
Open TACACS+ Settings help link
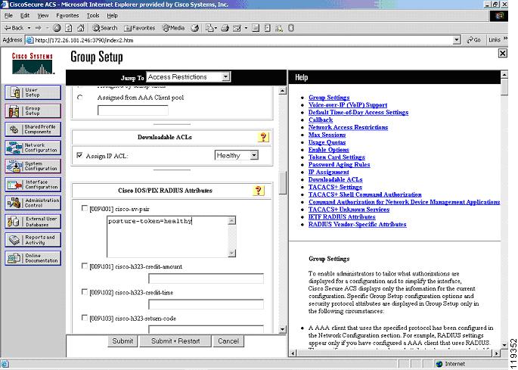335,187
